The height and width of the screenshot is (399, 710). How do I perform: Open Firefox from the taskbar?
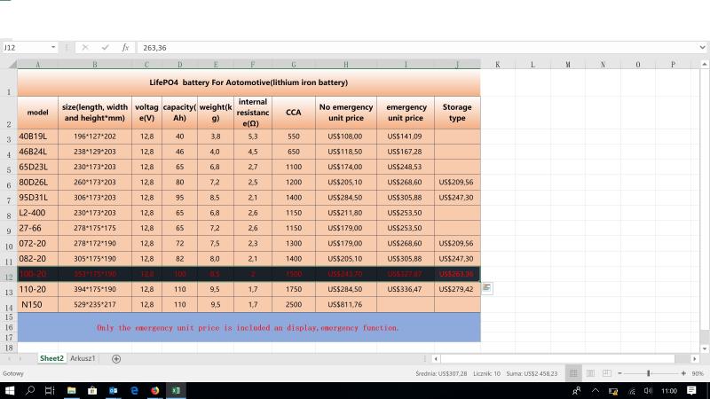point(154,390)
